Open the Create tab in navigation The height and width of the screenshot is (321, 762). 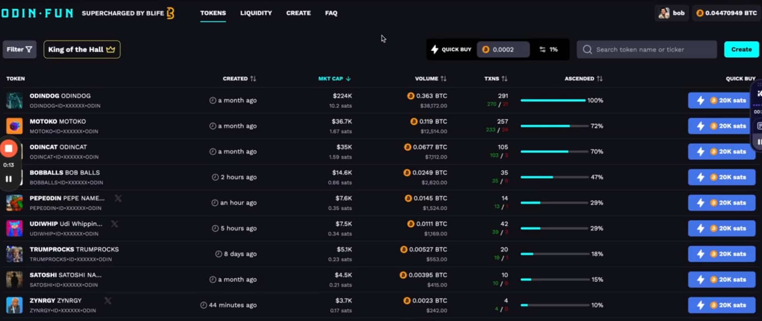tap(298, 13)
